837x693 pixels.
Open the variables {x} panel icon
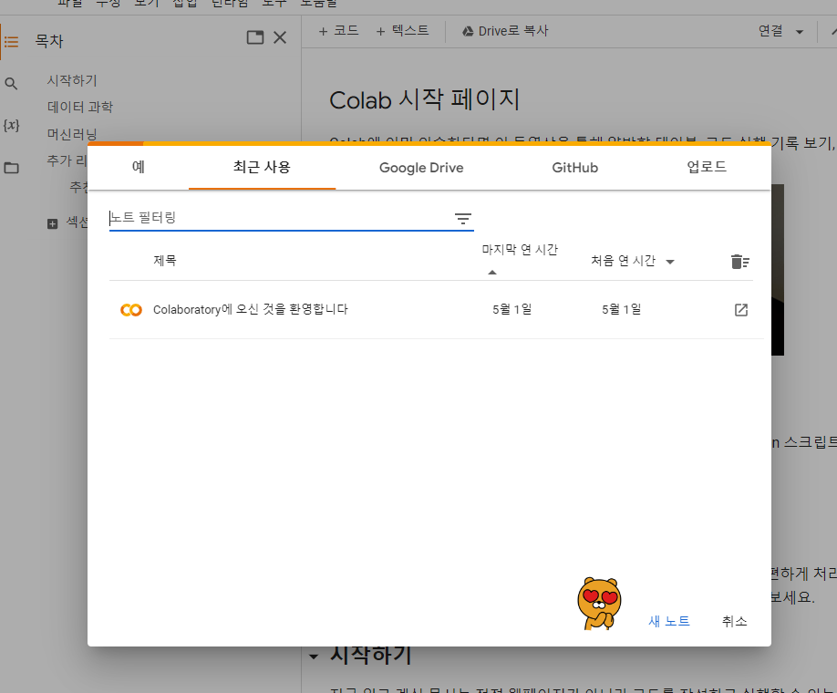[11, 126]
